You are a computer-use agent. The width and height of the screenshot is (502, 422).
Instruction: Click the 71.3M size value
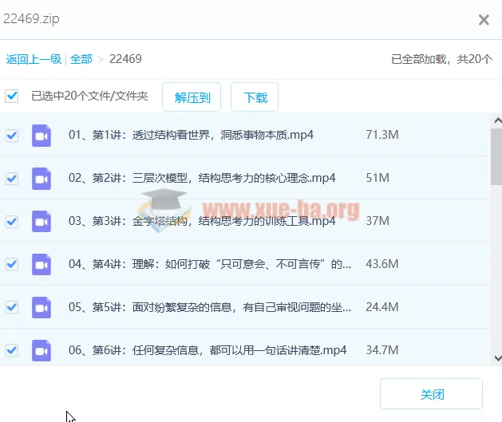tap(382, 135)
